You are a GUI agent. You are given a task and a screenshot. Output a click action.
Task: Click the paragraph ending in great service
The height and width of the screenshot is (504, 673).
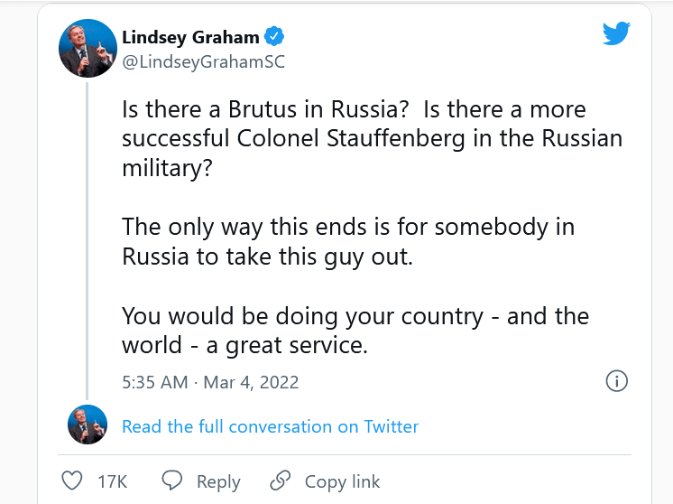355,331
